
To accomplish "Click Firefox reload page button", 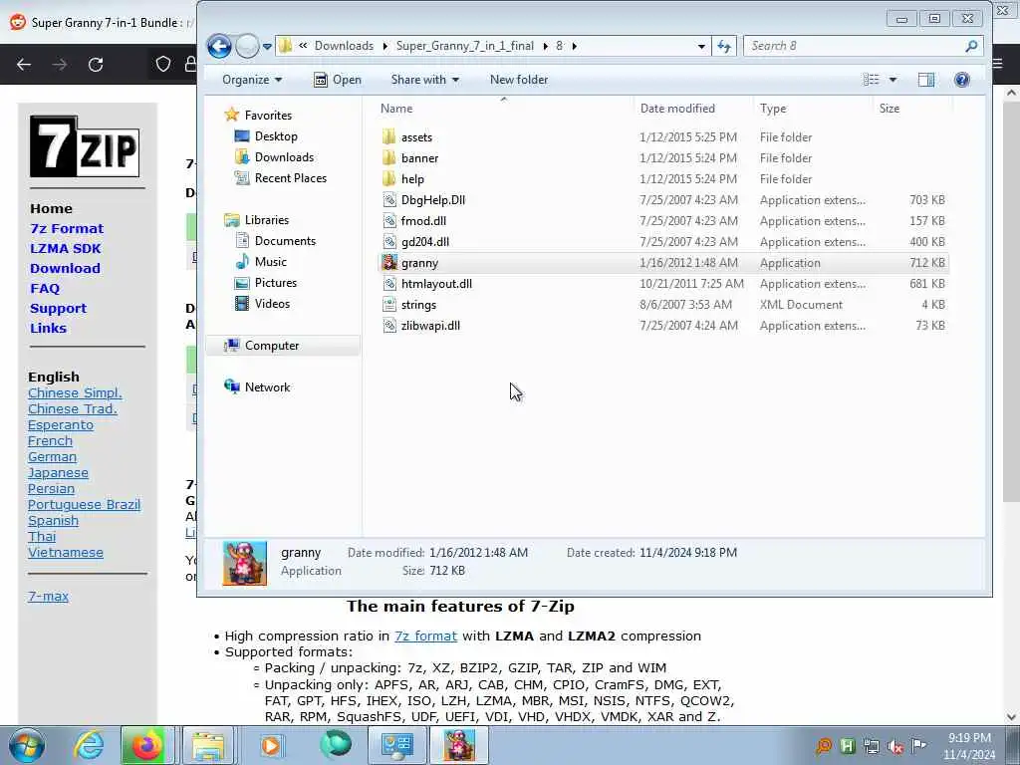I will [96, 65].
